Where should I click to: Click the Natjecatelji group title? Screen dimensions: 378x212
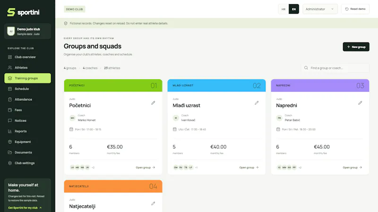tap(82, 206)
